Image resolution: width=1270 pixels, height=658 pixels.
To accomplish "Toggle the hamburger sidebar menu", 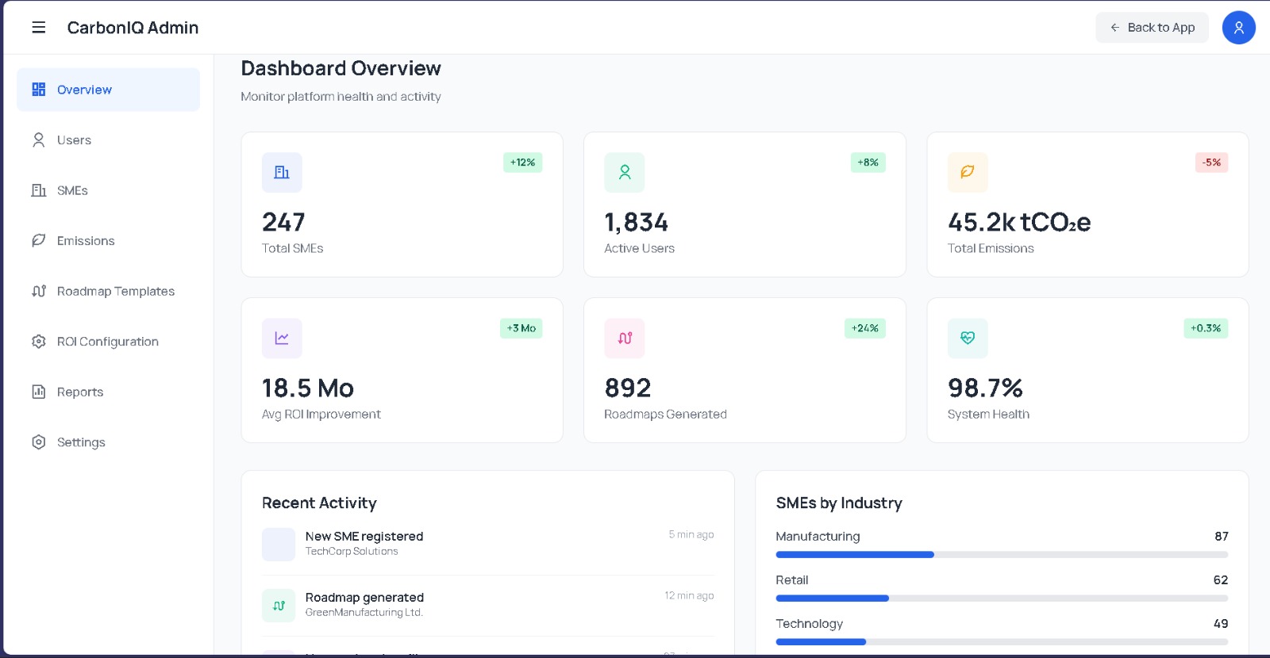I will (x=38, y=28).
